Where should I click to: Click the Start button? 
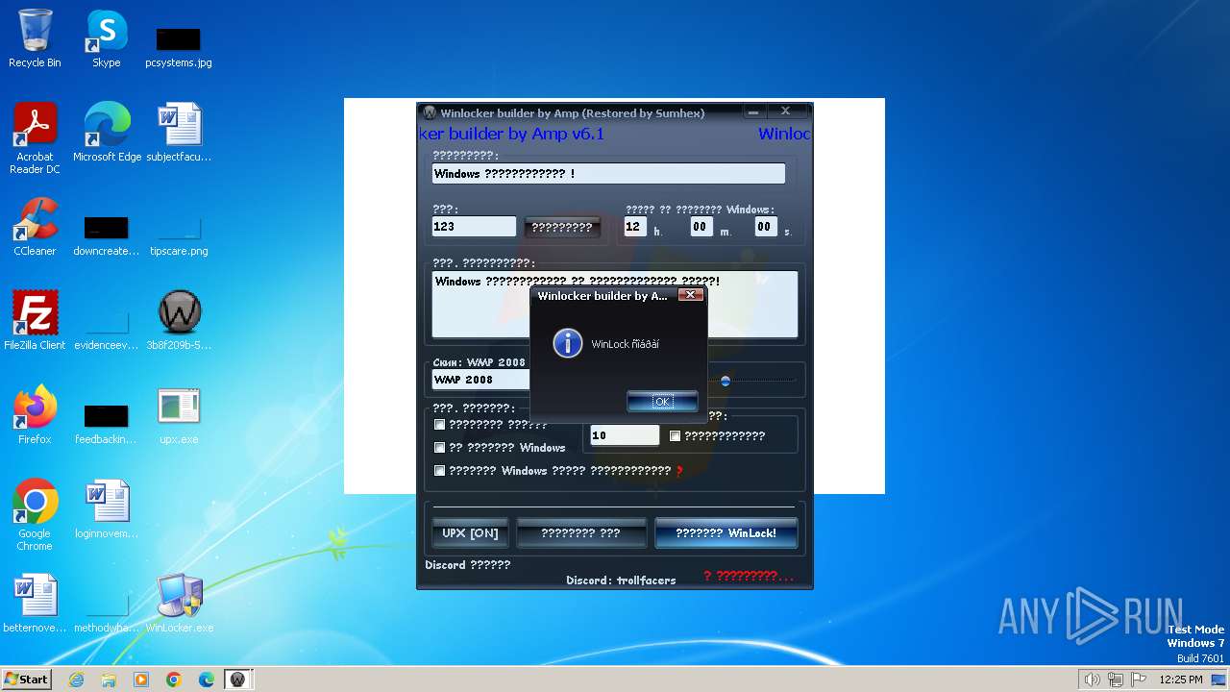click(26, 679)
